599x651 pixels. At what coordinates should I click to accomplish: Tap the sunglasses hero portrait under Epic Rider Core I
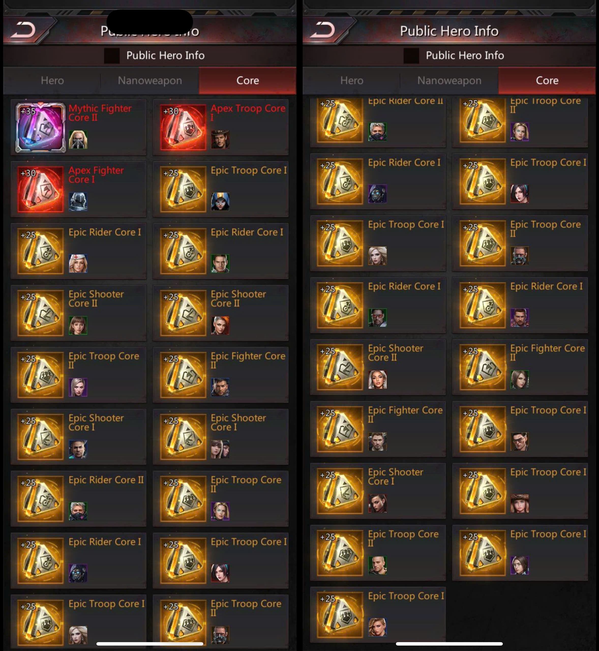[x=378, y=318]
